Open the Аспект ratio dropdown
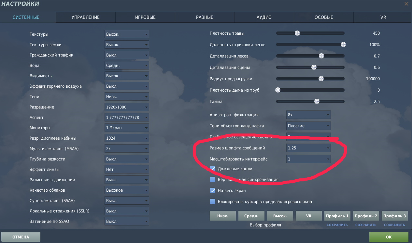Viewport: 412px width, 243px height. click(127, 118)
